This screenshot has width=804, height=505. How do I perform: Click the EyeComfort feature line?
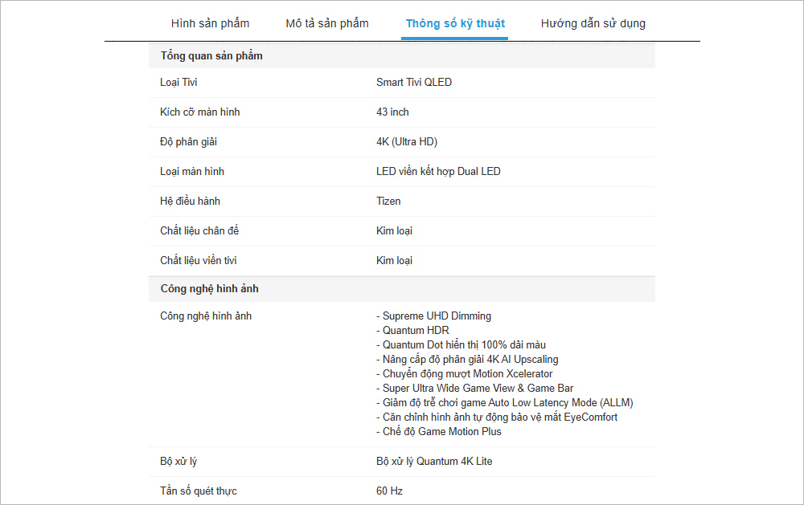500,417
